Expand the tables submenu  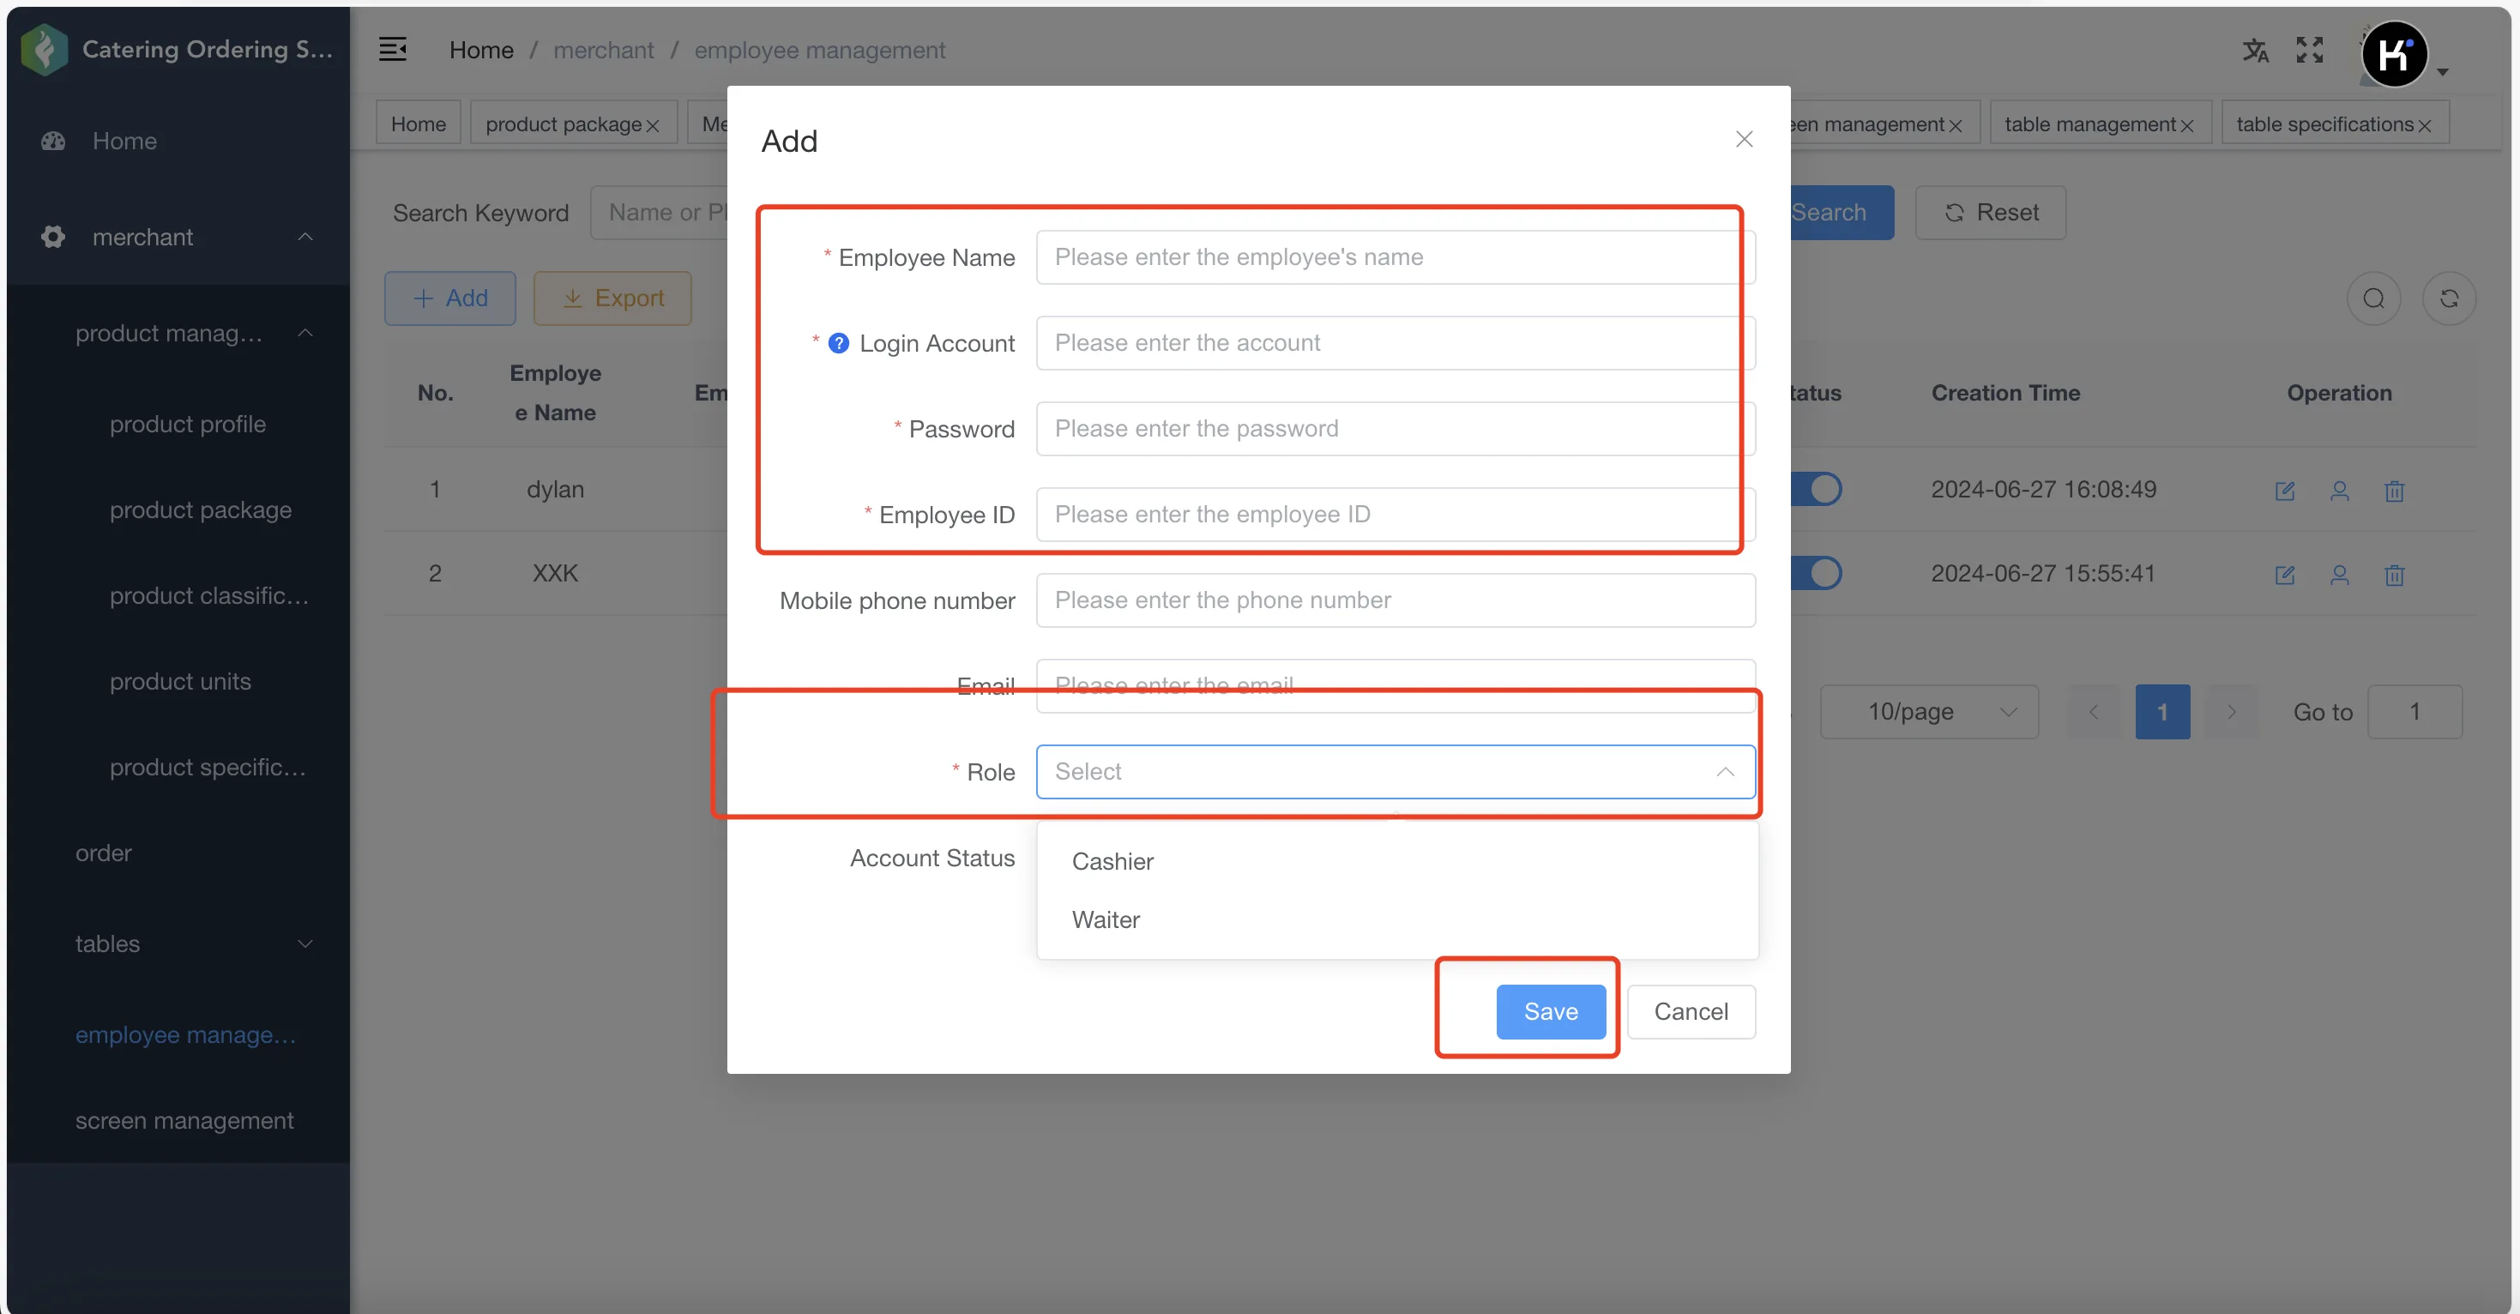pos(305,944)
